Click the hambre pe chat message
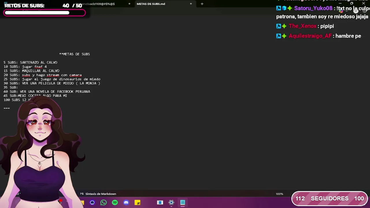The image size is (370, 208). tap(348, 36)
